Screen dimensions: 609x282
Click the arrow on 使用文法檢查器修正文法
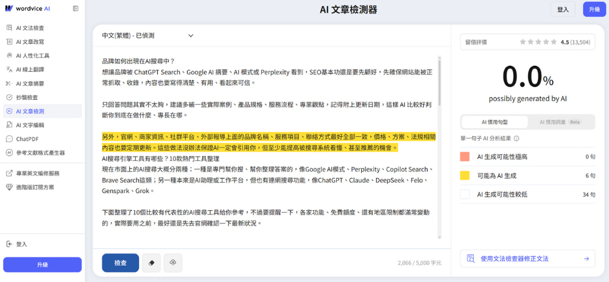[x=586, y=259]
